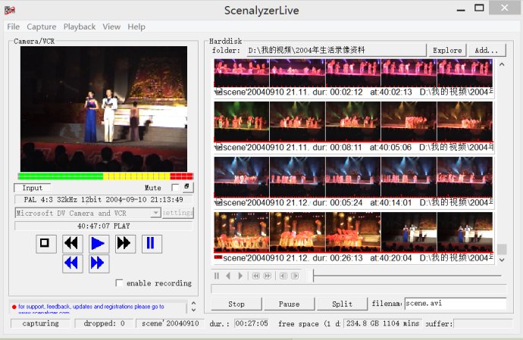
Task: Click the scene list scrollbar thumb
Action: [x=502, y=249]
